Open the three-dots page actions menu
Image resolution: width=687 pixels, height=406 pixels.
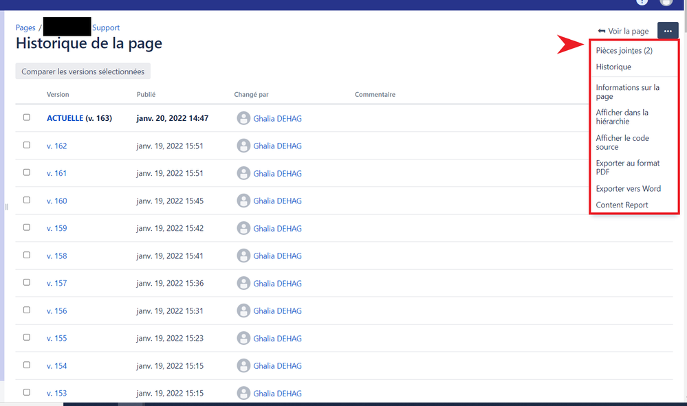[668, 31]
